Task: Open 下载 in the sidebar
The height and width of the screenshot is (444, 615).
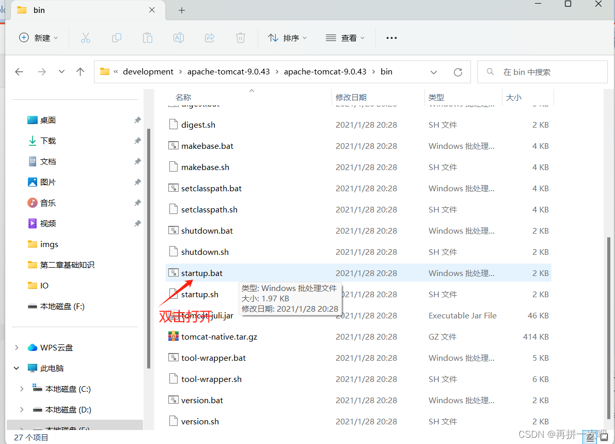Action: click(x=48, y=141)
